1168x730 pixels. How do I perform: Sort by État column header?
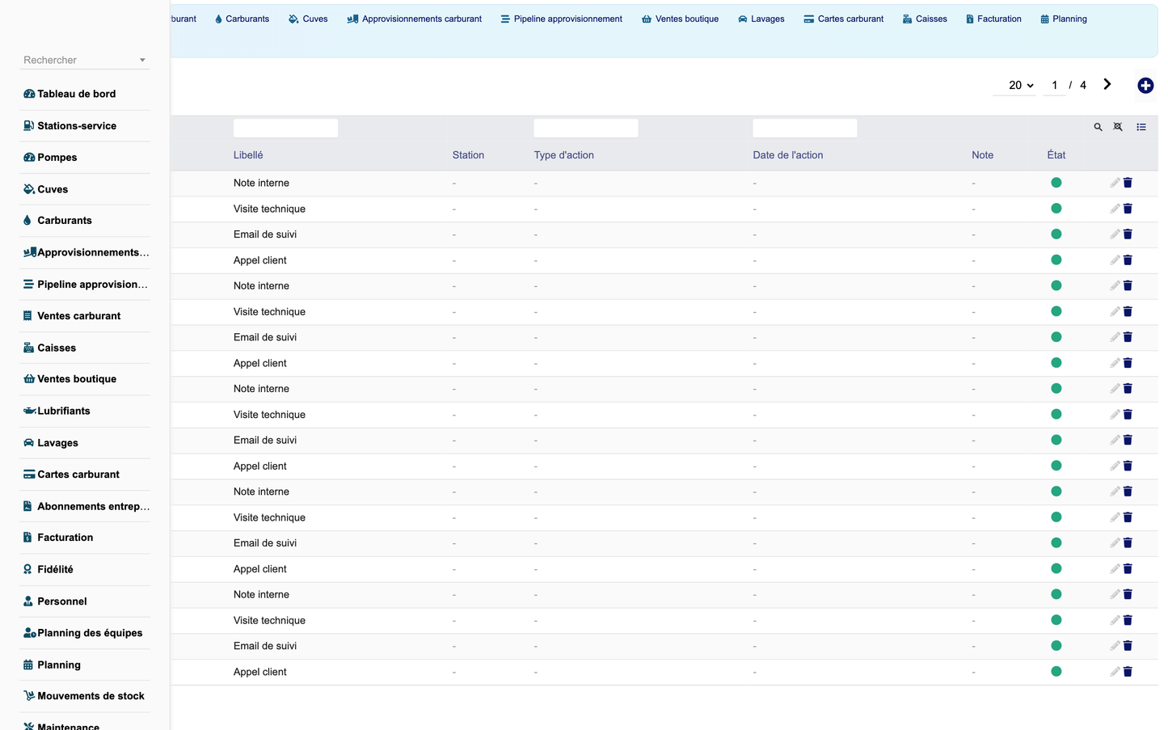[1056, 155]
